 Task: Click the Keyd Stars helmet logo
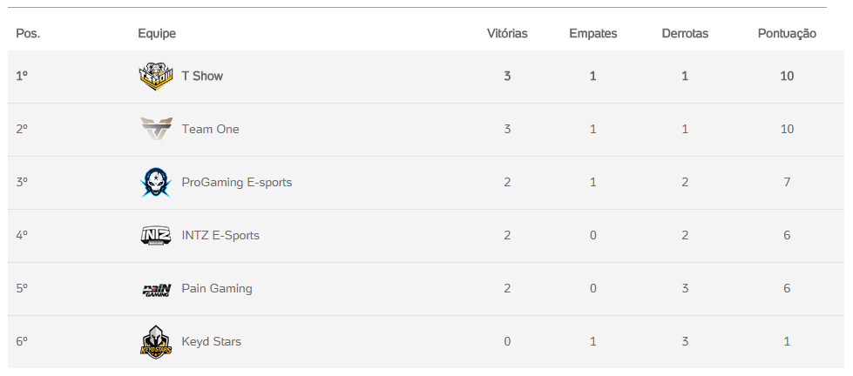click(x=157, y=341)
